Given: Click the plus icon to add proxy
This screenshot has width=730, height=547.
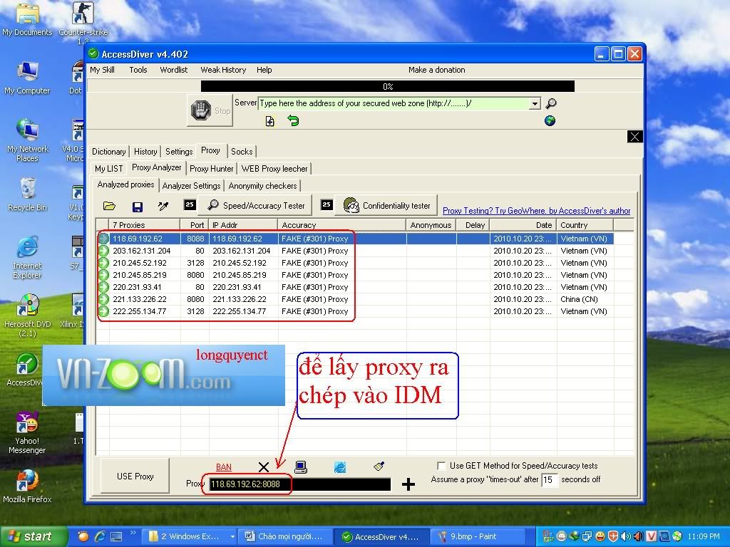Looking at the screenshot, I should click(x=408, y=484).
